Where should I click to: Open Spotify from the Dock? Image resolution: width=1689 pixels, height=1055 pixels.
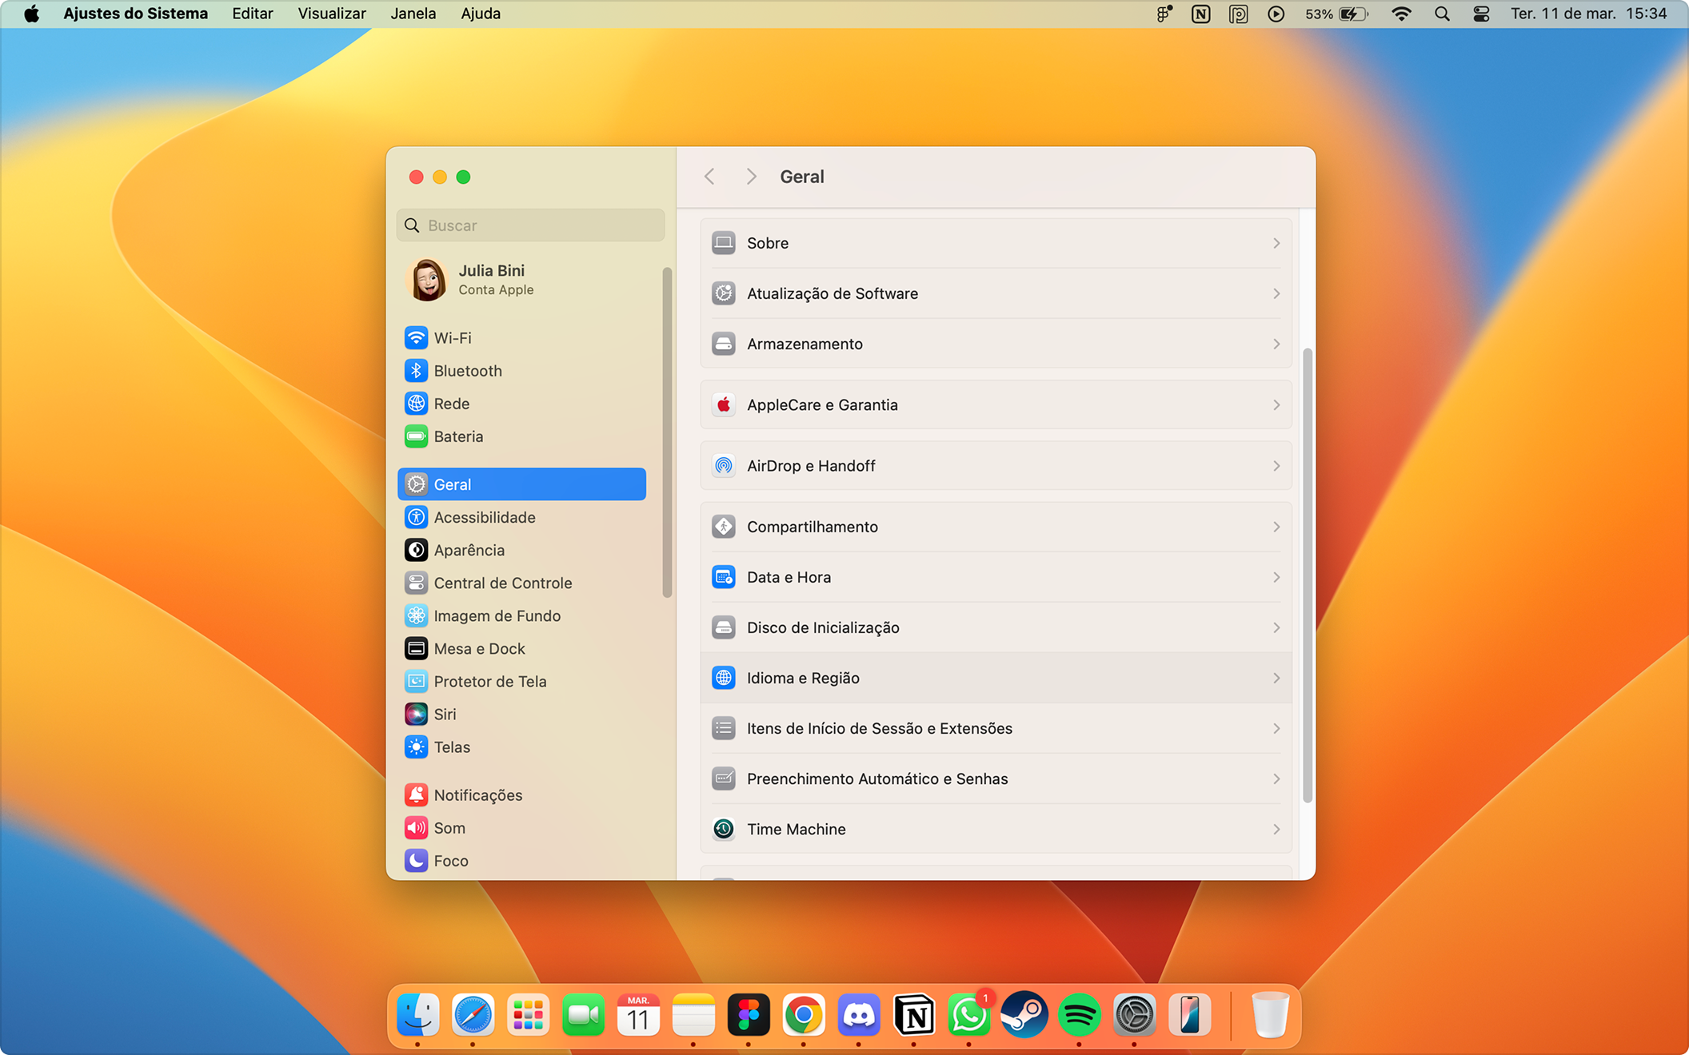[1079, 1016]
